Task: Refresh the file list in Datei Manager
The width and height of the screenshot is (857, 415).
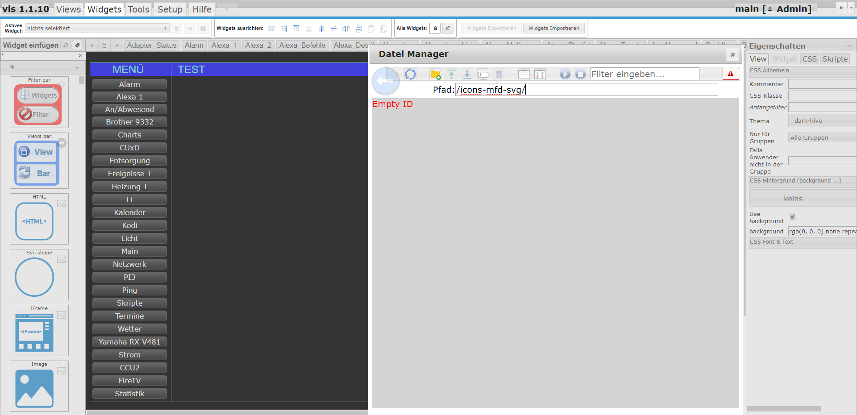Action: [x=410, y=74]
